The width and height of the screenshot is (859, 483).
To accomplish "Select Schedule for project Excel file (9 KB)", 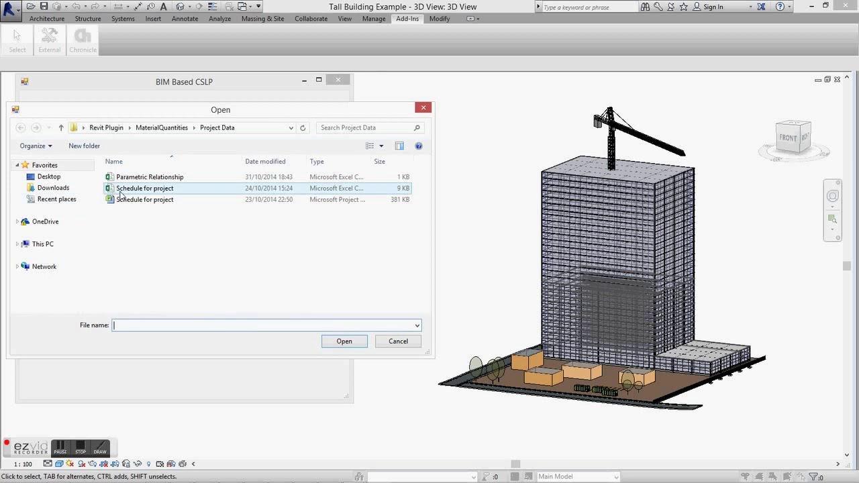I will tap(258, 189).
